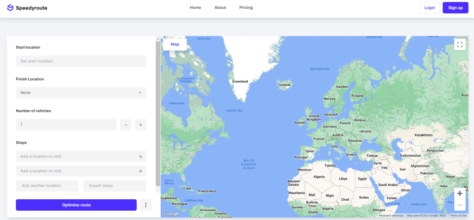
Task: Remove the second stop location
Action: [141, 171]
